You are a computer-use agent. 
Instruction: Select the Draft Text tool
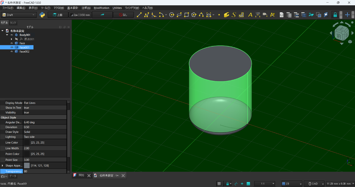pyautogui.click(x=250, y=15)
